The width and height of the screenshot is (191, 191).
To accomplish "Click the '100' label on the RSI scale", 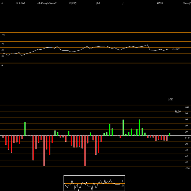I will point(3,35).
